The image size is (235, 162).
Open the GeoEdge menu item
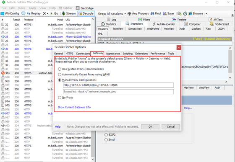[x=85, y=8]
